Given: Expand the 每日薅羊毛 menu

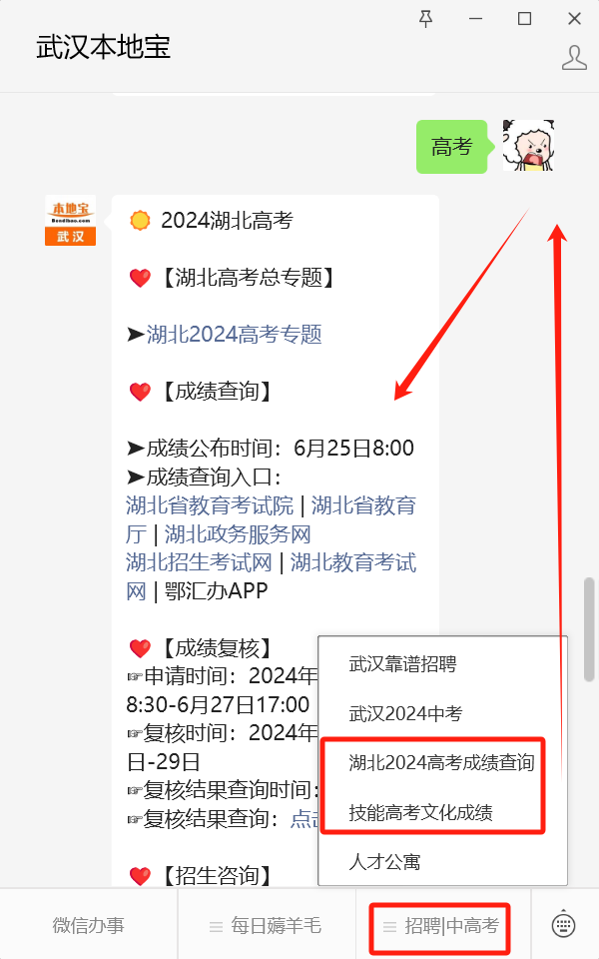Looking at the screenshot, I should [x=266, y=926].
